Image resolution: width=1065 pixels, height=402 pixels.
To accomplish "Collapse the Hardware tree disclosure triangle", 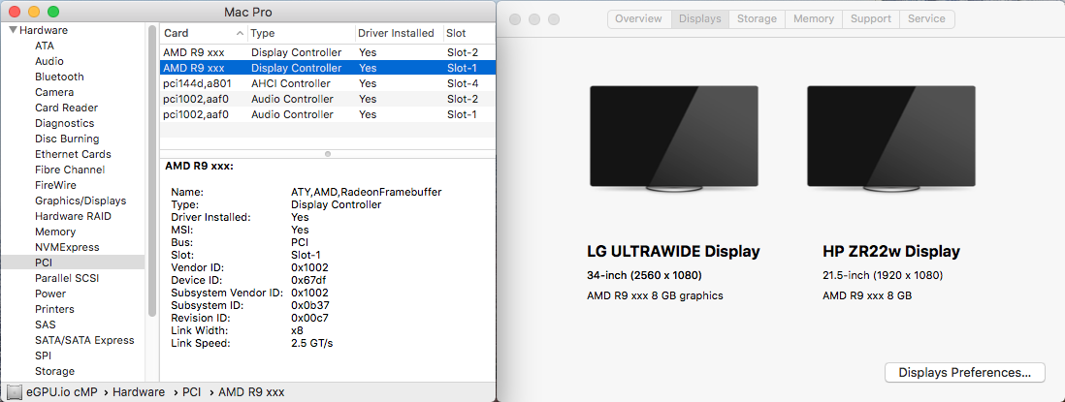I will pos(13,30).
